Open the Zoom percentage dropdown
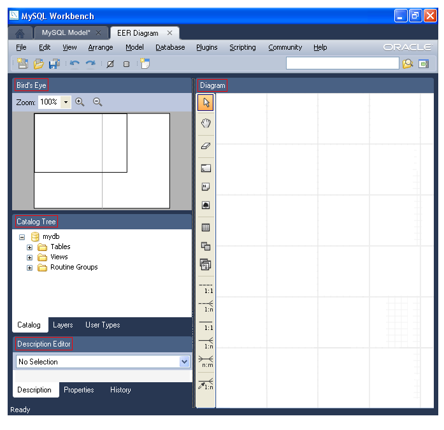444x430 pixels. click(x=66, y=102)
